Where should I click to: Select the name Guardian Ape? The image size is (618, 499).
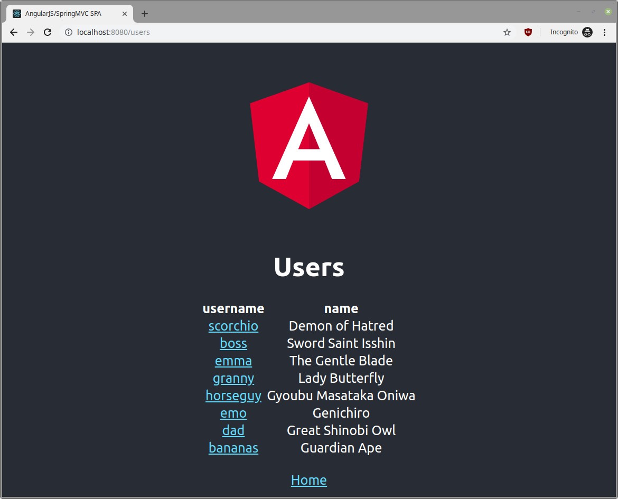341,448
